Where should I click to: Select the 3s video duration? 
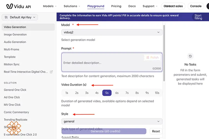click(x=87, y=93)
